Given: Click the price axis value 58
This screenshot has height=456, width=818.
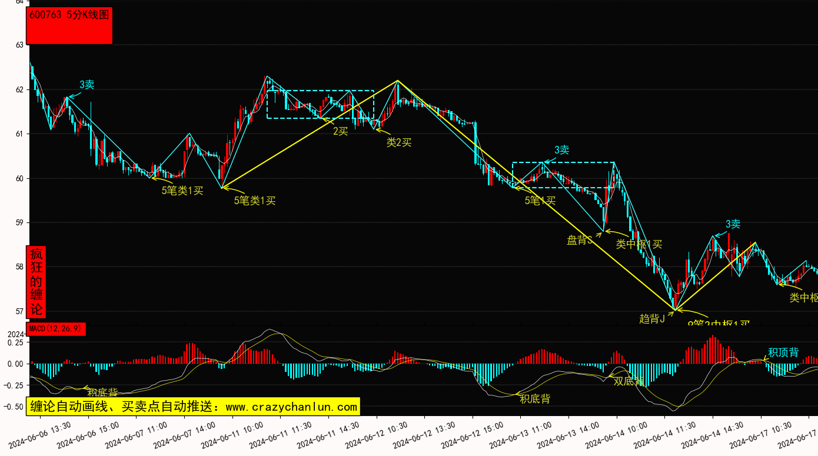Looking at the screenshot, I should coord(19,267).
